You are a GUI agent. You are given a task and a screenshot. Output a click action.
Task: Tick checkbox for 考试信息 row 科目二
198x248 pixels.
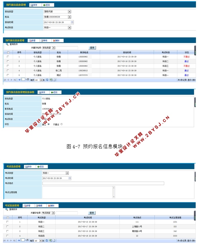[x=7, y=226]
